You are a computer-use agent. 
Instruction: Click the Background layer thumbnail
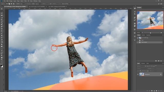(142, 74)
